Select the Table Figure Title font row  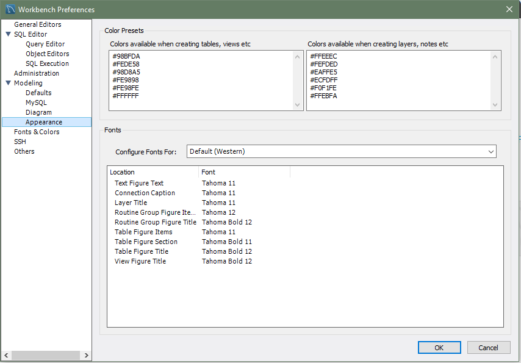[142, 251]
